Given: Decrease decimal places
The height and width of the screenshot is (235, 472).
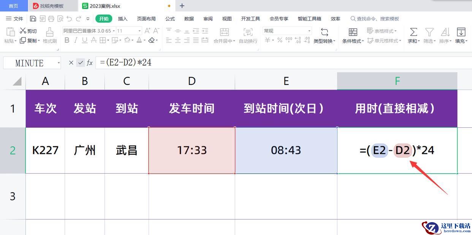Looking at the screenshot, I should click(x=307, y=40).
